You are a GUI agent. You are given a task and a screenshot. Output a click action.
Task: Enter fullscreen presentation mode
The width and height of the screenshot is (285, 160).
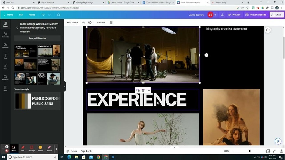(274, 151)
